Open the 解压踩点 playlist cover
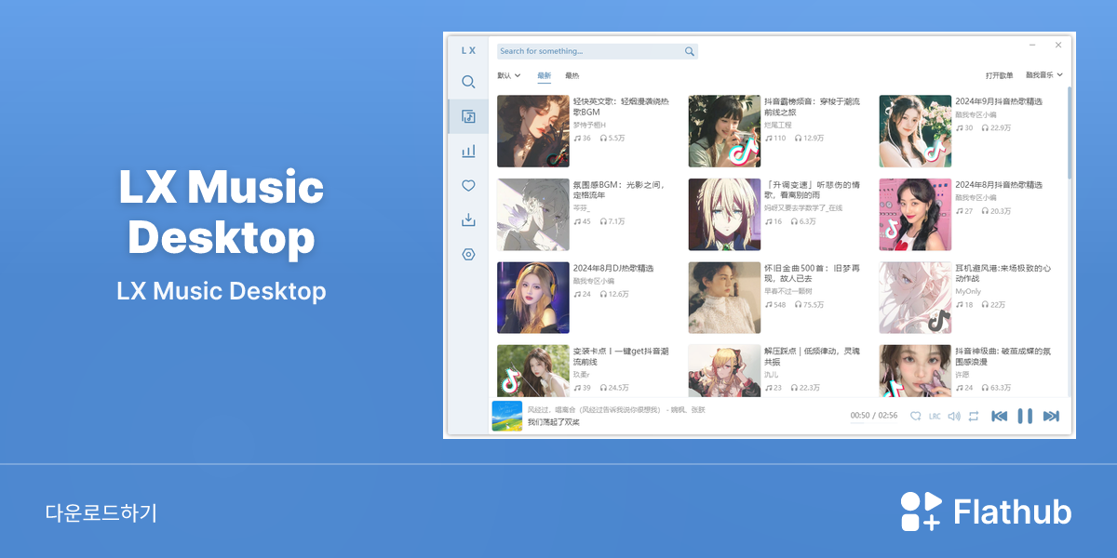 (x=724, y=371)
